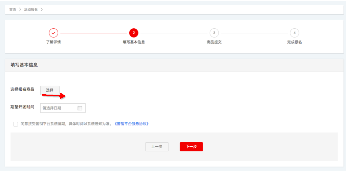Click the step 4 circle in progress bar
The height and width of the screenshot is (172, 346).
(x=294, y=33)
